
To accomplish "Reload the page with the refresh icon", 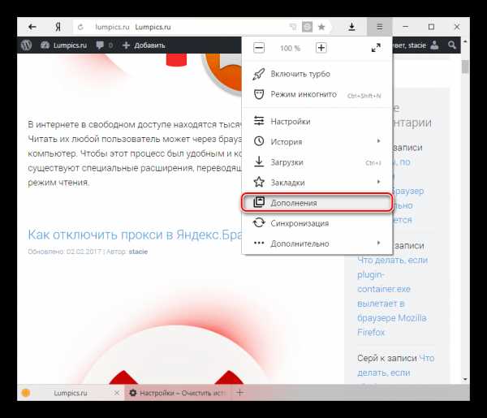I will pos(80,27).
